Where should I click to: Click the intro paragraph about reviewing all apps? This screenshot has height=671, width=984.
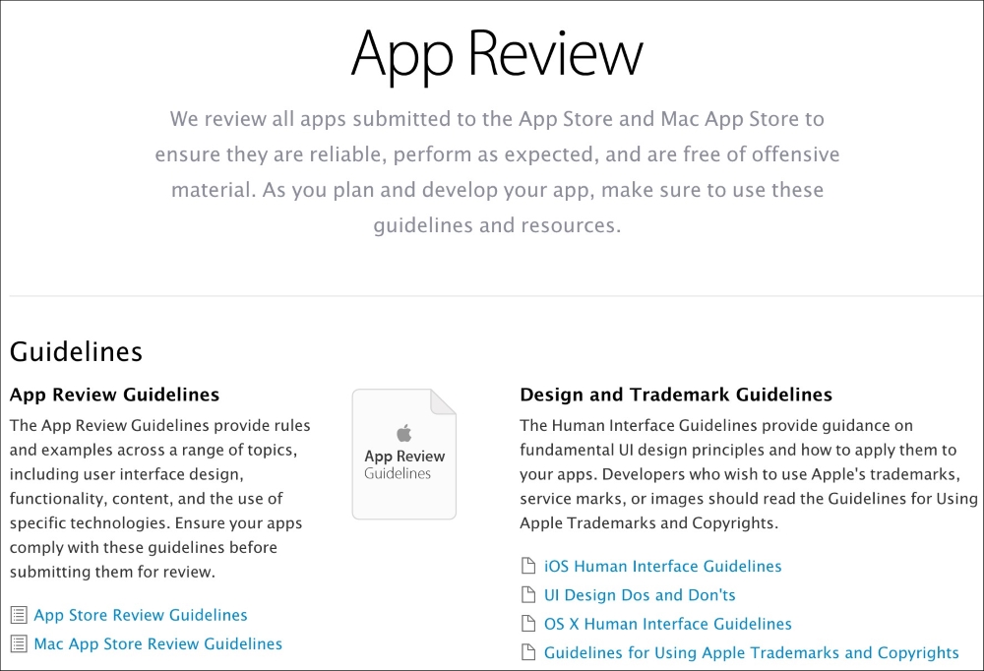click(x=497, y=172)
